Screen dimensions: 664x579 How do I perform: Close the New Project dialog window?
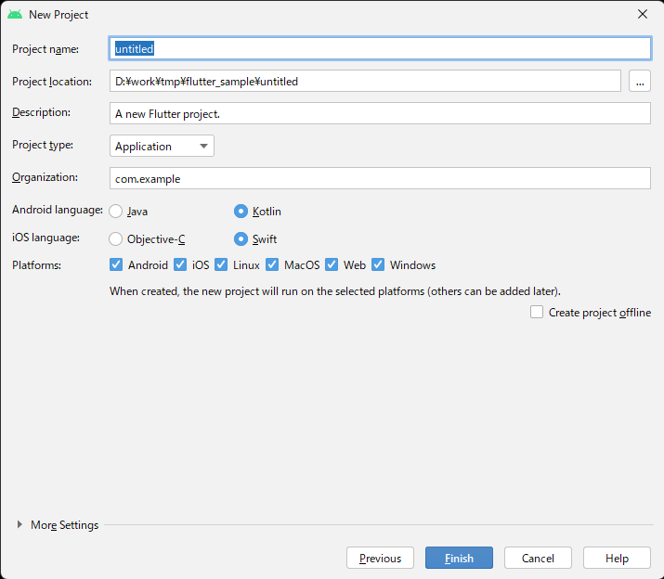pyautogui.click(x=643, y=15)
